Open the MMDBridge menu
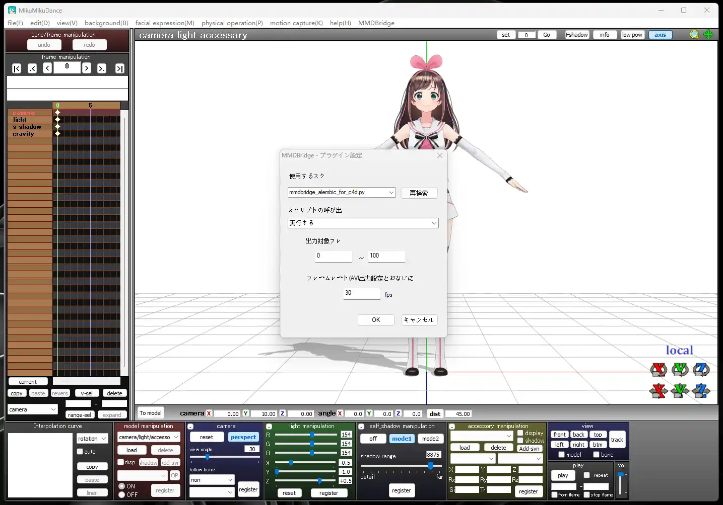The width and height of the screenshot is (723, 505). [x=376, y=23]
